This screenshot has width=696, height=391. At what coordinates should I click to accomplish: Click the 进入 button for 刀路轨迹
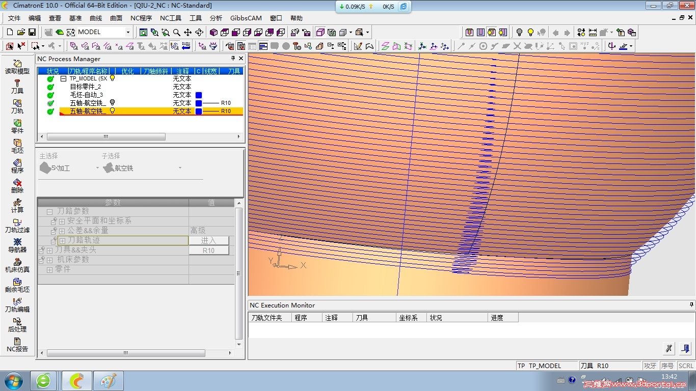208,240
